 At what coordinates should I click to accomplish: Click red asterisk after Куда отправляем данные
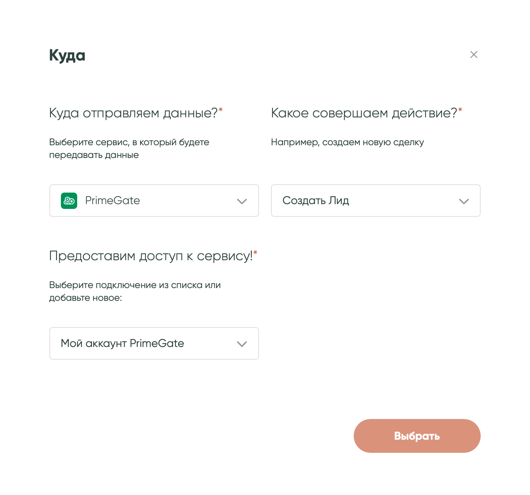pos(221,110)
